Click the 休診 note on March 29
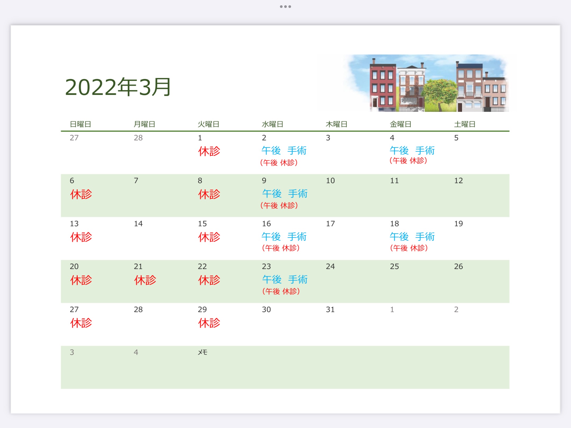Image resolution: width=571 pixels, height=428 pixels. 209,323
